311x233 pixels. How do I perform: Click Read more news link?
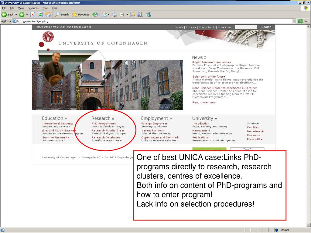pyautogui.click(x=204, y=102)
